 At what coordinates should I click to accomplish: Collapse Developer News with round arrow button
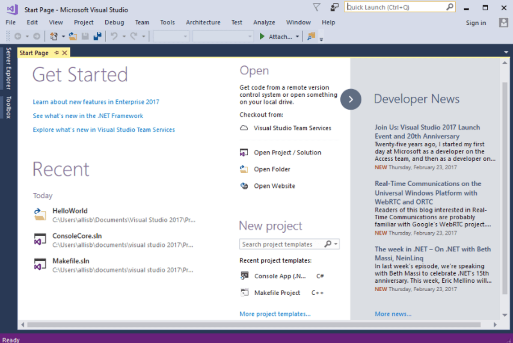tap(351, 99)
